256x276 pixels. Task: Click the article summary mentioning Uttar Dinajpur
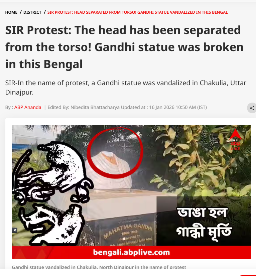point(126,88)
